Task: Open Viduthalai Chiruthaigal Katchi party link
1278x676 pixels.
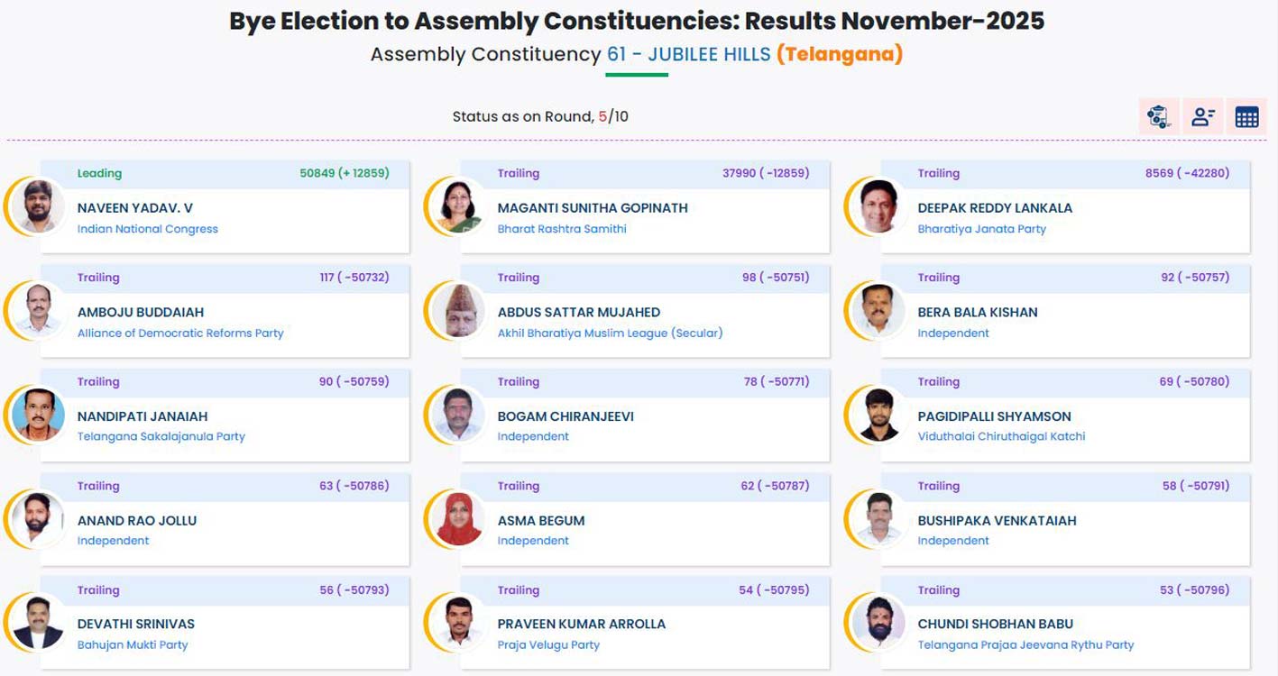Action: tap(999, 436)
